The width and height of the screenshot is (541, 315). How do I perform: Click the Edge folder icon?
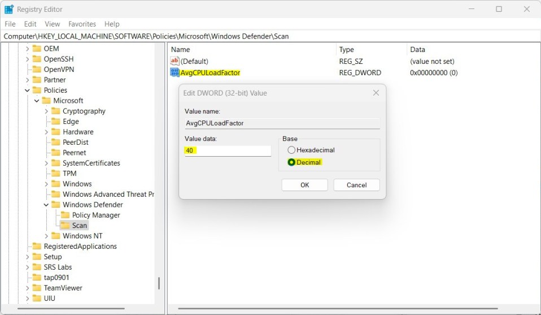[x=56, y=121]
